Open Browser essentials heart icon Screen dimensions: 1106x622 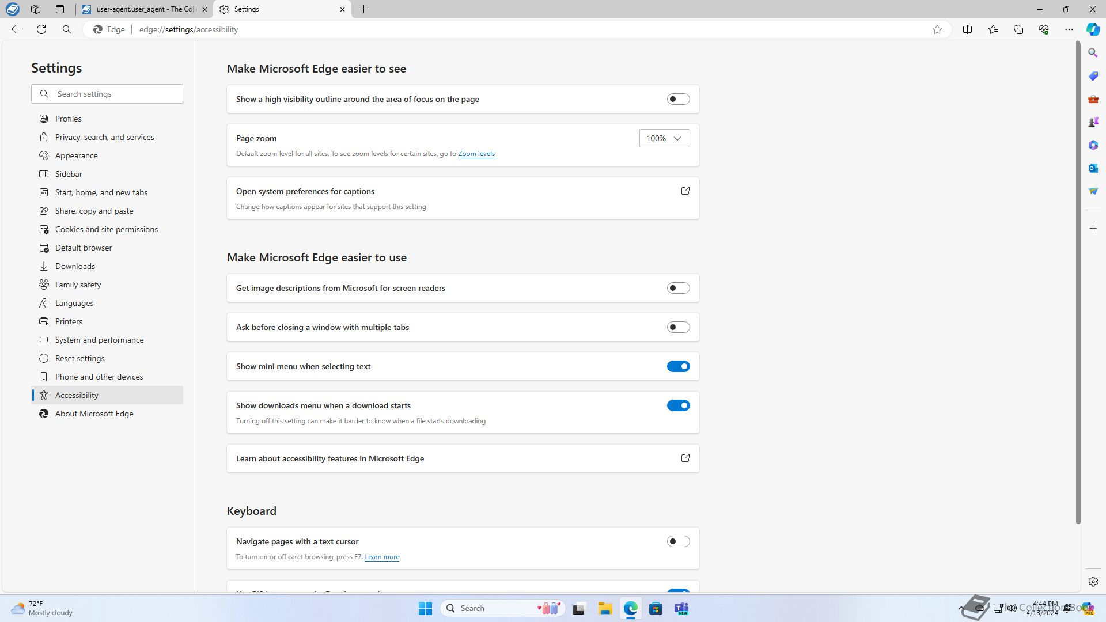(x=1044, y=29)
